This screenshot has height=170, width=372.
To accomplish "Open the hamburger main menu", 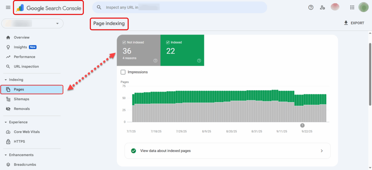I will click(x=8, y=8).
